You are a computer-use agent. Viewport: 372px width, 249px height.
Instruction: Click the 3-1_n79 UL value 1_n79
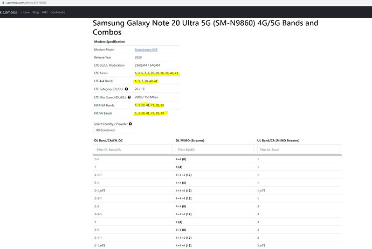click(261, 190)
